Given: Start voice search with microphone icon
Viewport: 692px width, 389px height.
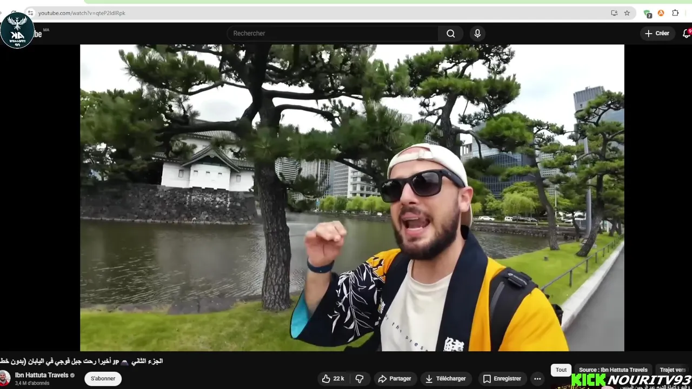Looking at the screenshot, I should [x=477, y=33].
